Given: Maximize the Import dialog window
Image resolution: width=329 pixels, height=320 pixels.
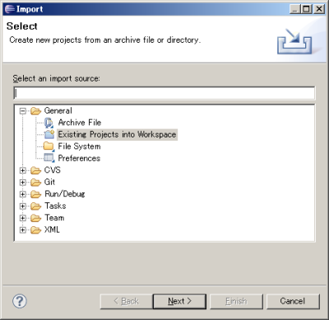Looking at the screenshot, I should click(306, 9).
